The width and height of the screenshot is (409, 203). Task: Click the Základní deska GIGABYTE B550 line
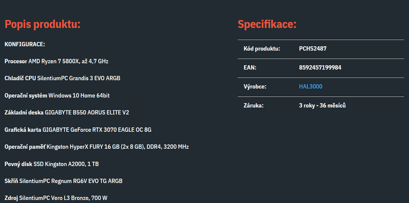[67, 113]
